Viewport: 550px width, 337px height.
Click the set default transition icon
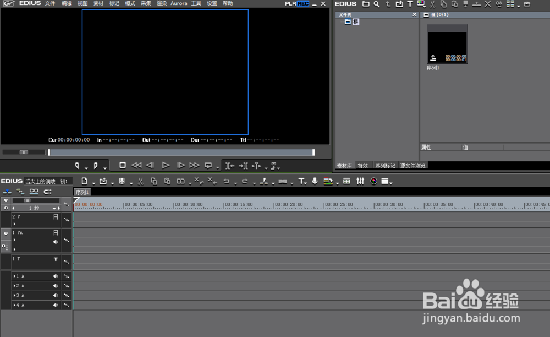[283, 181]
